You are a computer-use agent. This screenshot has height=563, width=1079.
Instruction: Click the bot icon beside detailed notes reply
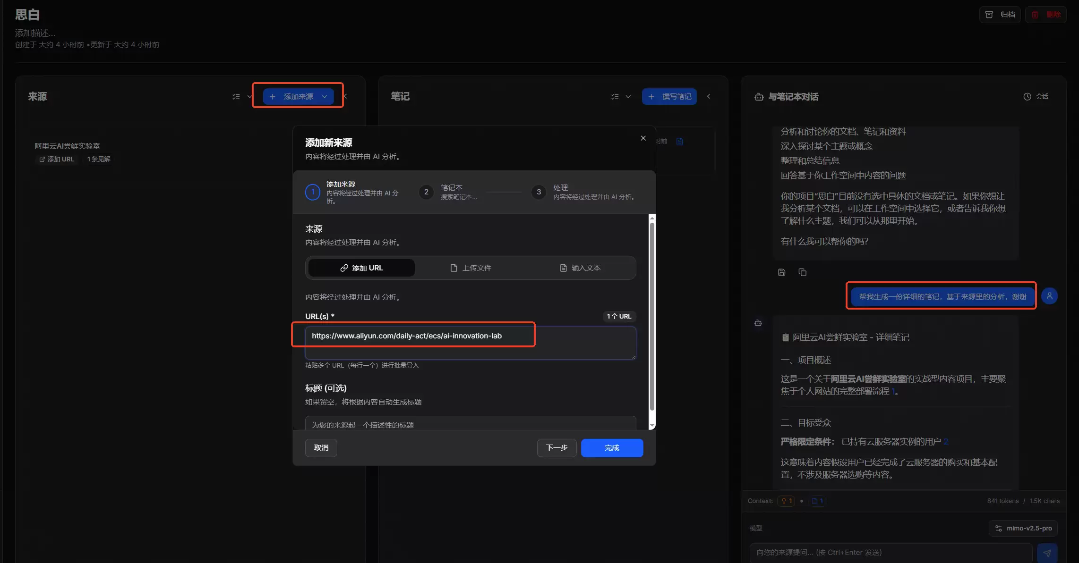coord(758,323)
